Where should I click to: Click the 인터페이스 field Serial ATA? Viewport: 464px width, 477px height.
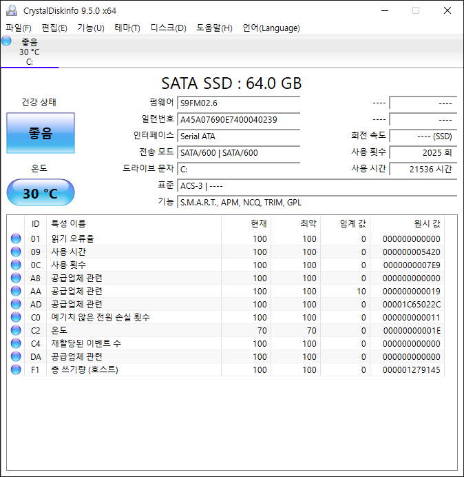tap(239, 136)
